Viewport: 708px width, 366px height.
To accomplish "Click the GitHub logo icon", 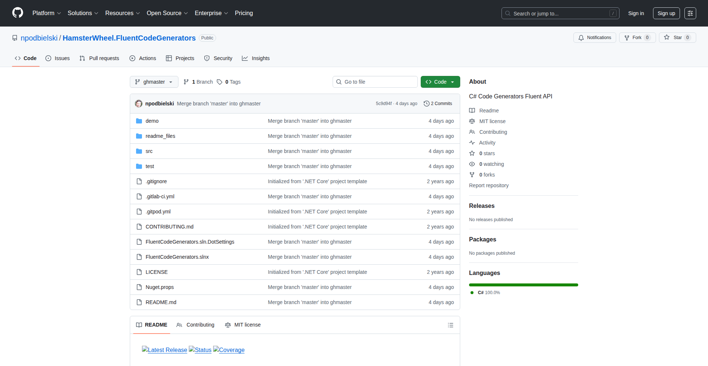I will pyautogui.click(x=18, y=13).
